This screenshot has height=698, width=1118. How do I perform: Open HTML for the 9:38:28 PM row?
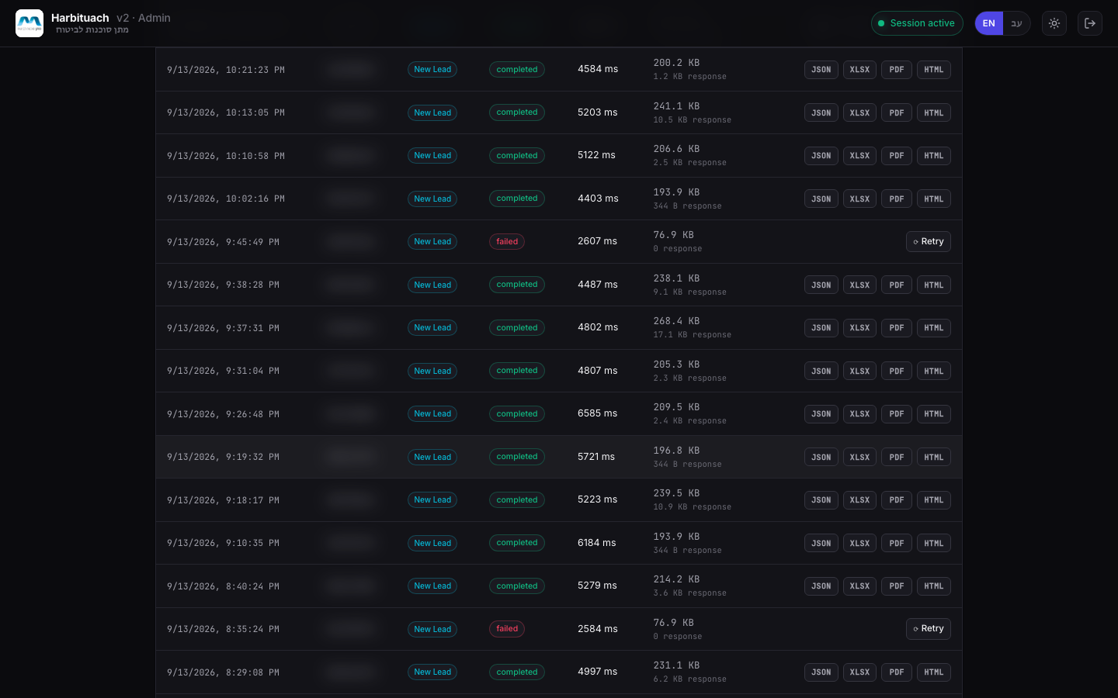934,285
